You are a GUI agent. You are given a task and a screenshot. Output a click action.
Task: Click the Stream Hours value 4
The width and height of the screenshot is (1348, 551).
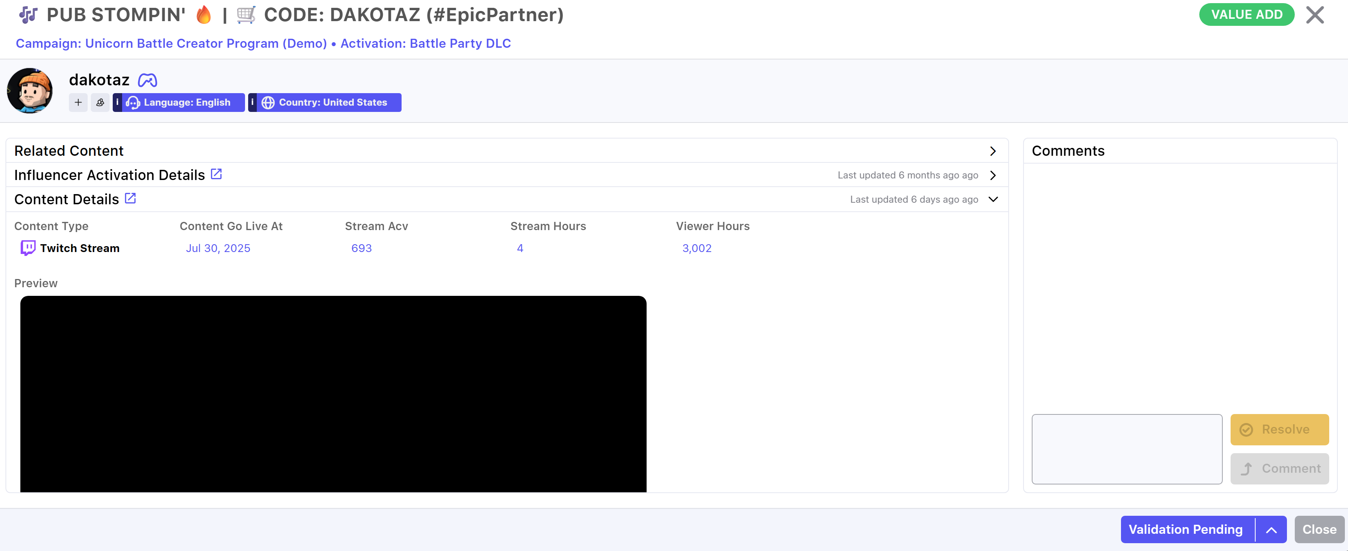tap(520, 248)
